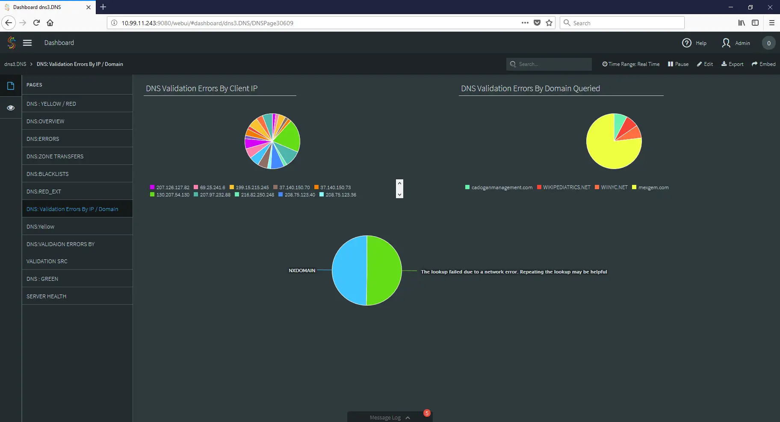Open the hamburger navigation menu
Image resolution: width=780 pixels, height=422 pixels.
[x=27, y=43]
